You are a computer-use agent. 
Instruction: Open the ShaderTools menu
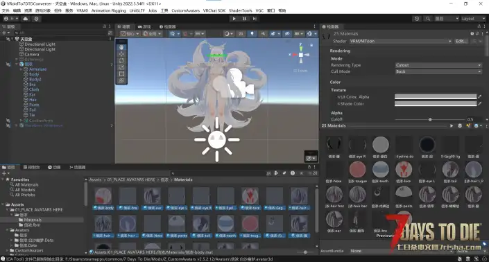[240, 10]
